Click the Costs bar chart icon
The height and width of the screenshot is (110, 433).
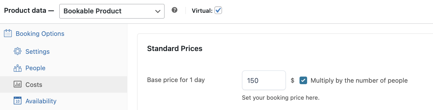[x=18, y=84]
